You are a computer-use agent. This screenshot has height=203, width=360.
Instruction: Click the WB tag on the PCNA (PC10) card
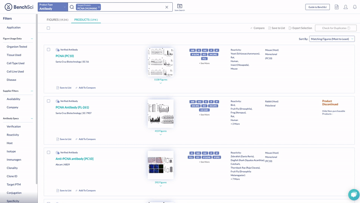coord(193,50)
